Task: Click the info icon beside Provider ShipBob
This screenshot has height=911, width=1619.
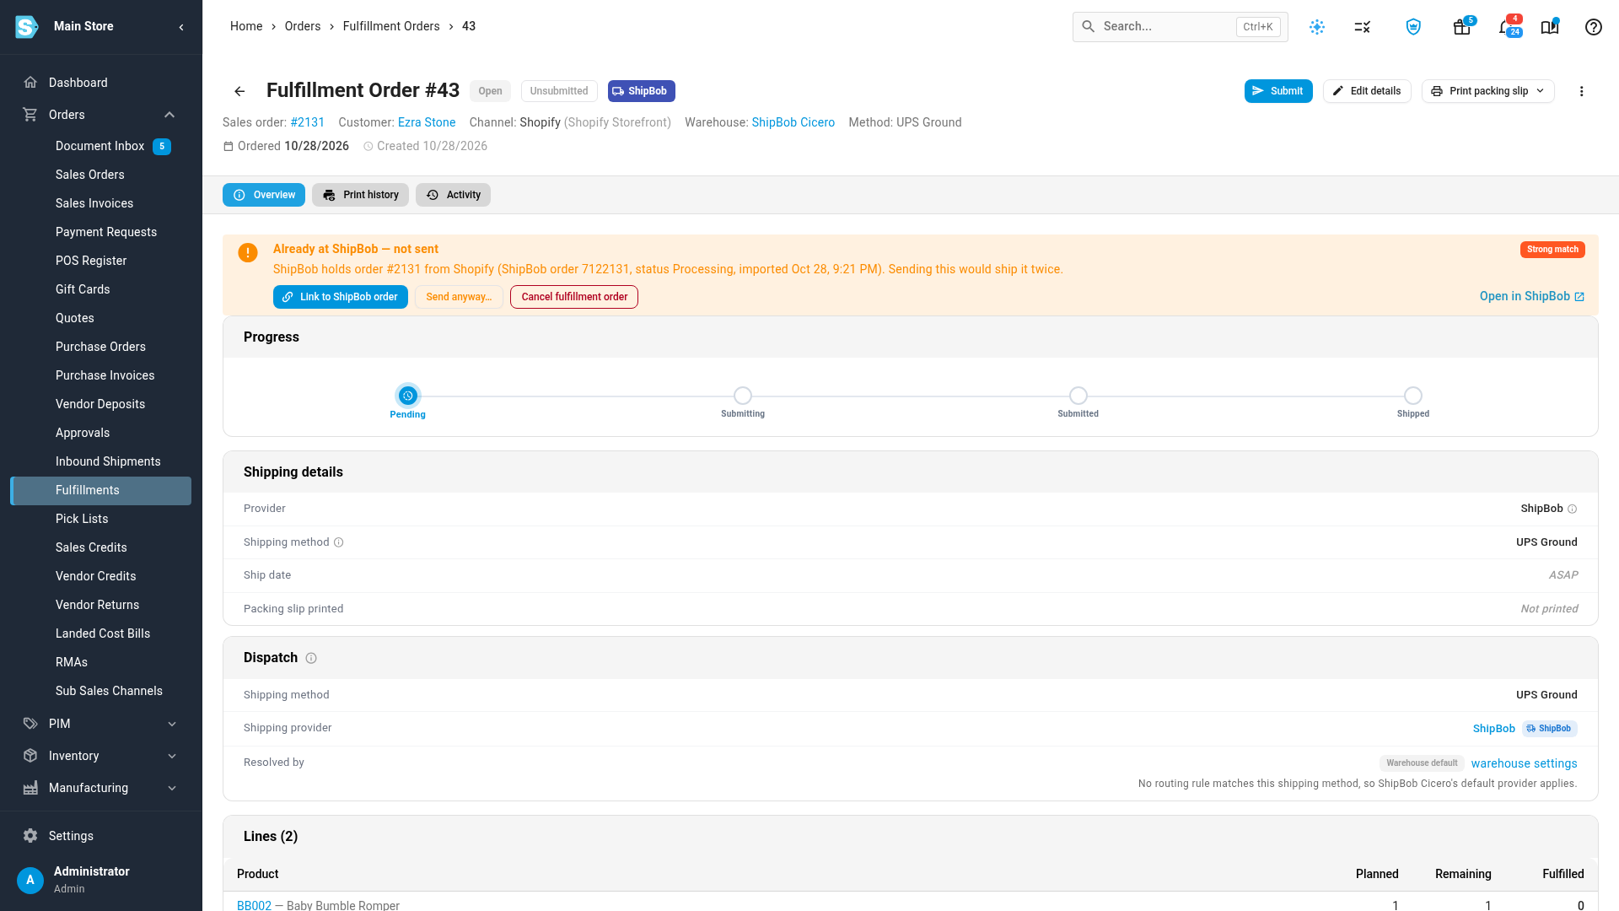Action: point(1572,509)
